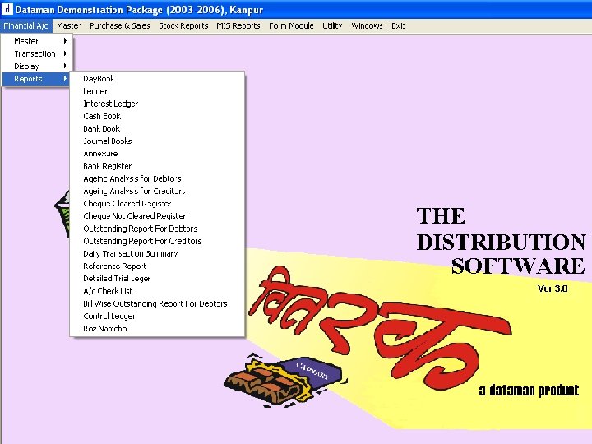Select the highlighted Reports submenu entry
This screenshot has width=592, height=444.
(37, 79)
